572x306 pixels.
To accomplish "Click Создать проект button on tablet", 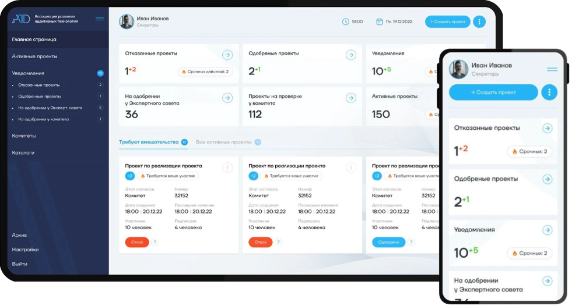I will coord(448,22).
